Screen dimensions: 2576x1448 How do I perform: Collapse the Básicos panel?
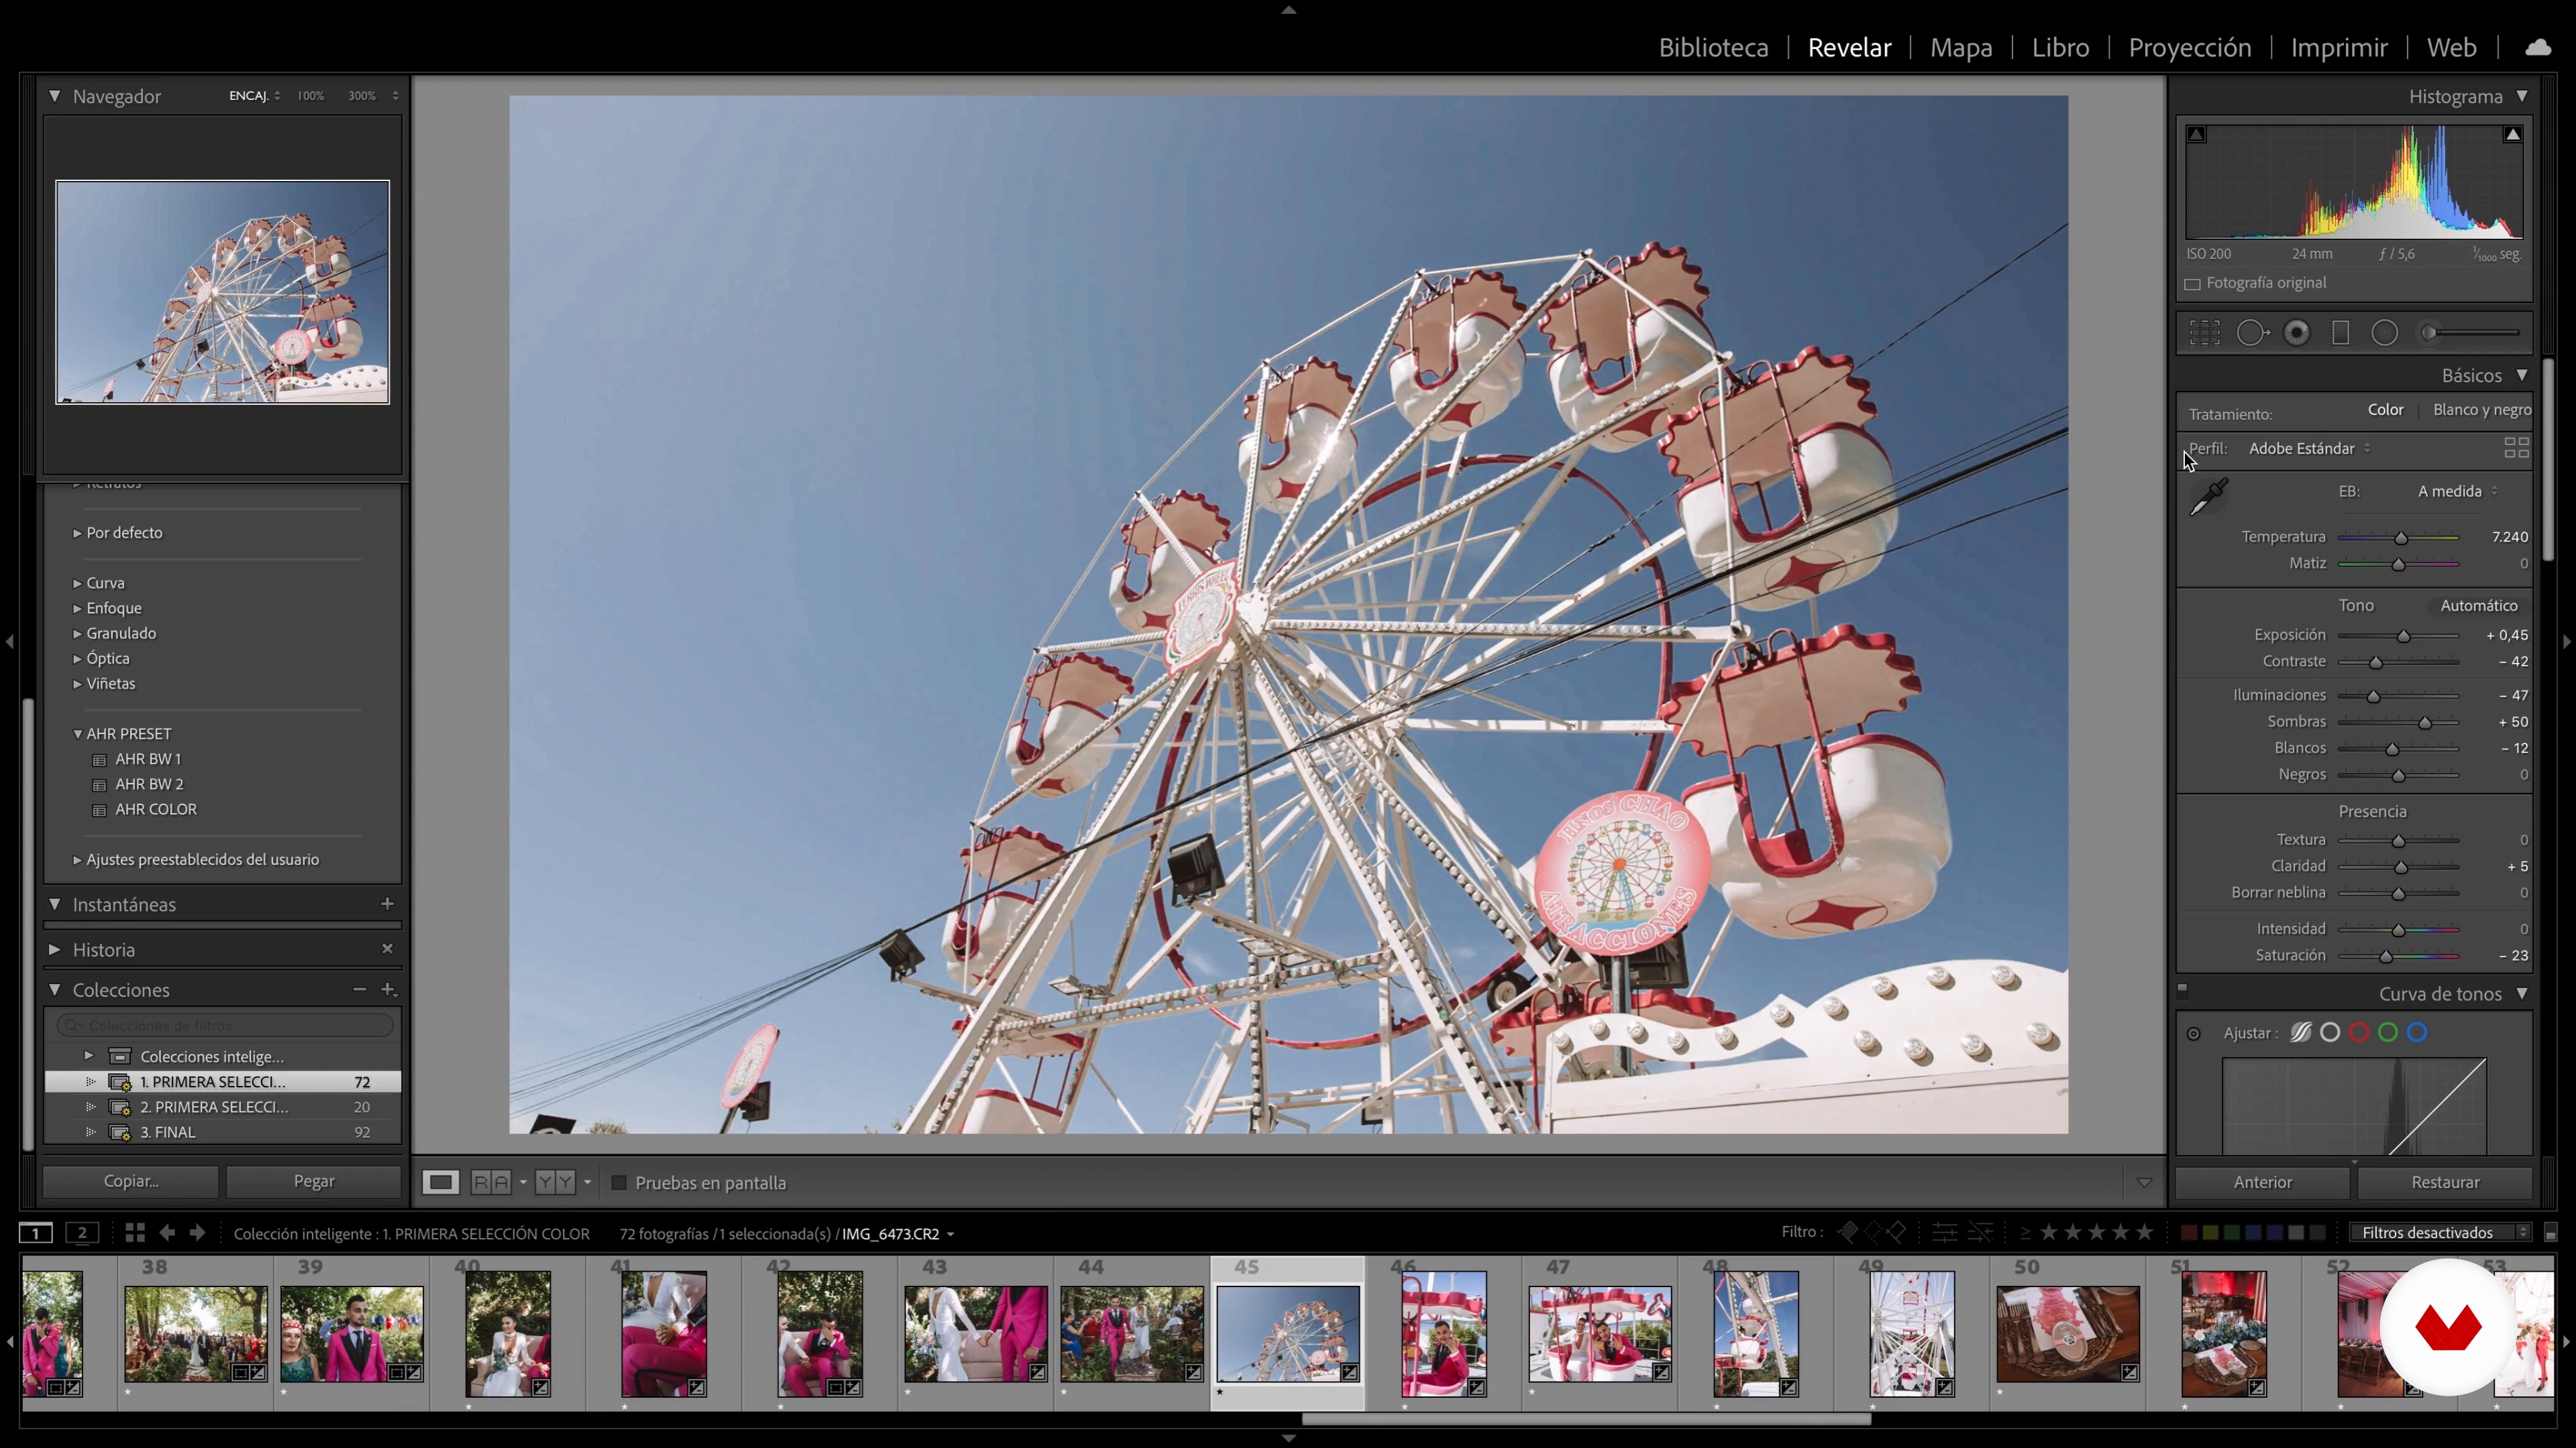[2522, 375]
